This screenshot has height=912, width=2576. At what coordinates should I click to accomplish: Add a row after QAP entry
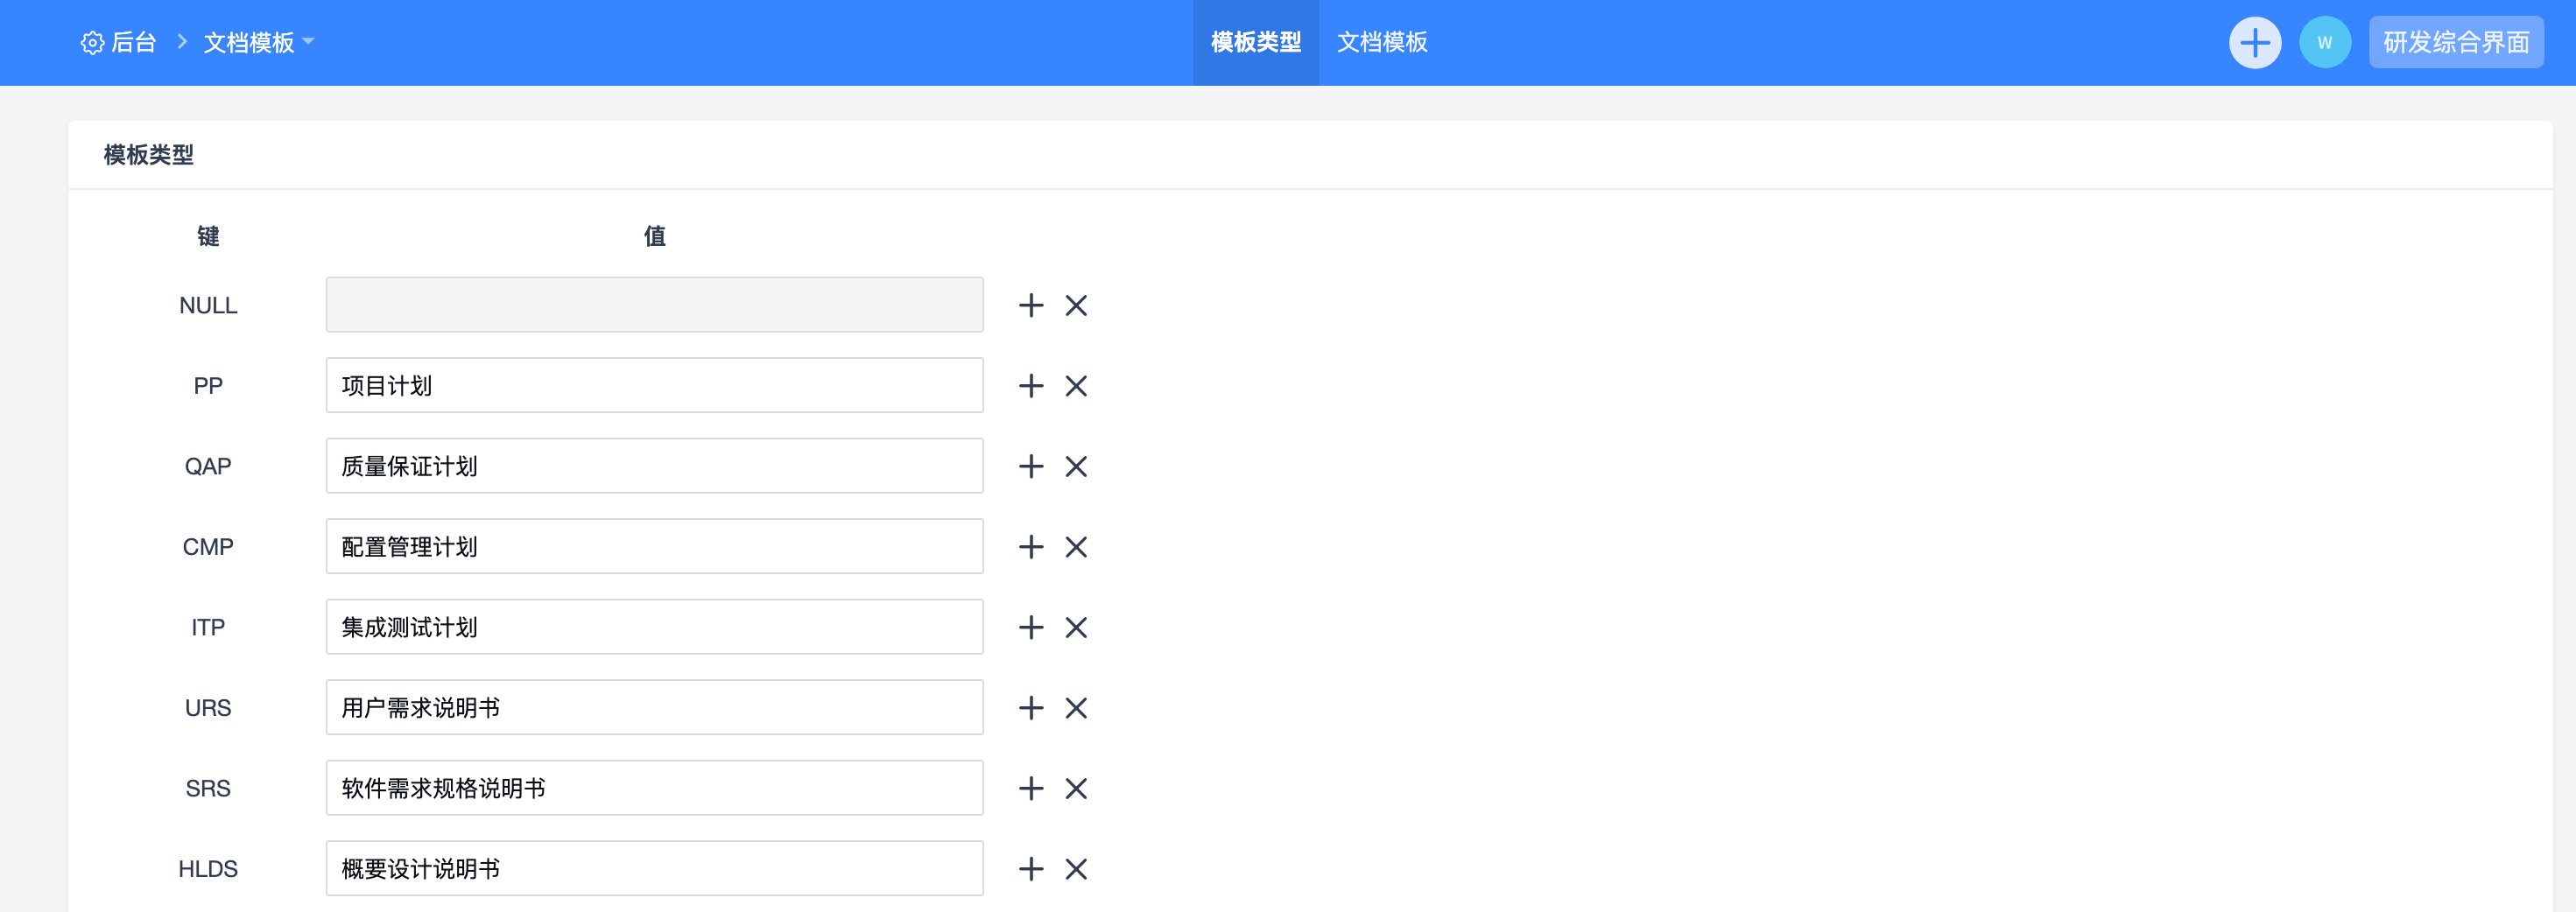[x=1031, y=466]
